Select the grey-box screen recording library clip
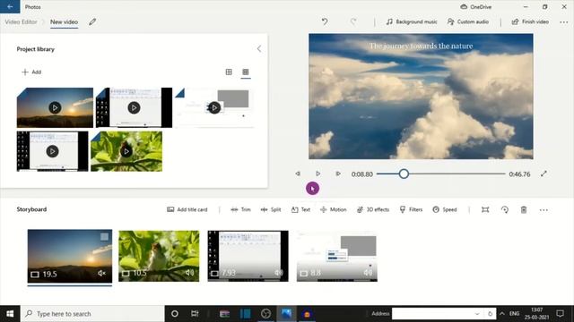This screenshot has width=574, height=322. [x=214, y=107]
